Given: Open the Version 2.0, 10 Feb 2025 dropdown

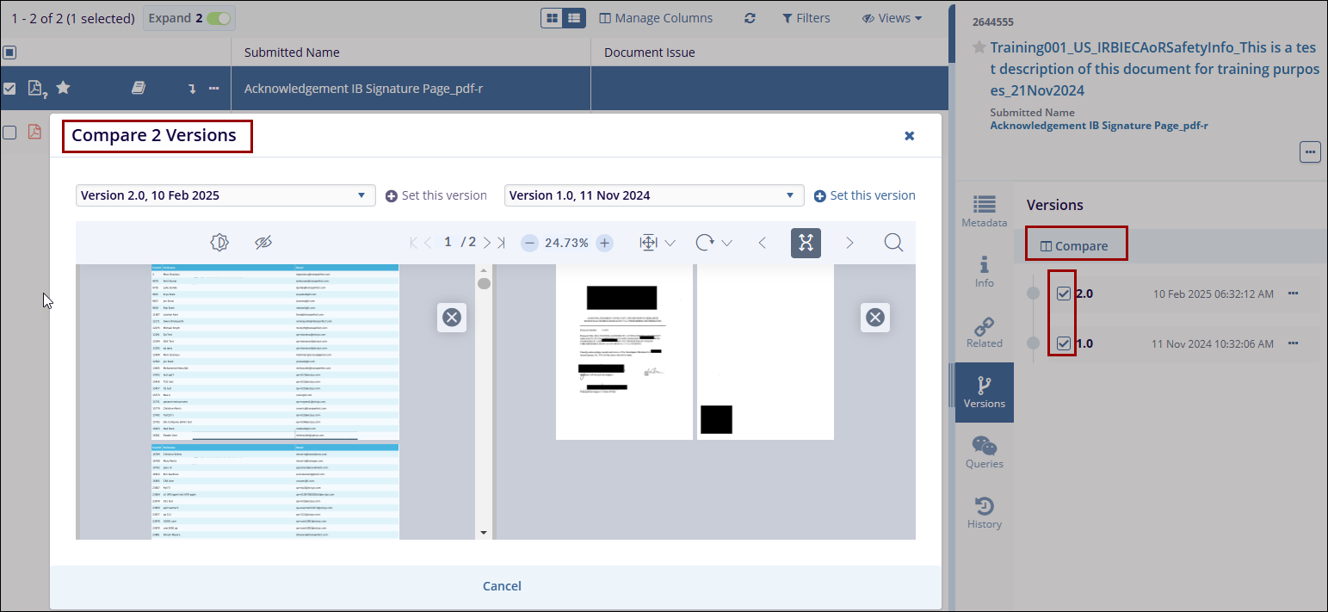Looking at the screenshot, I should coord(225,195).
